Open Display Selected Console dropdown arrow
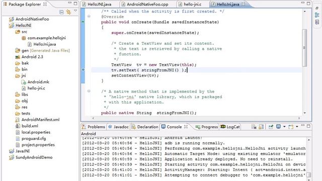322x181 pixels. coord(284,127)
